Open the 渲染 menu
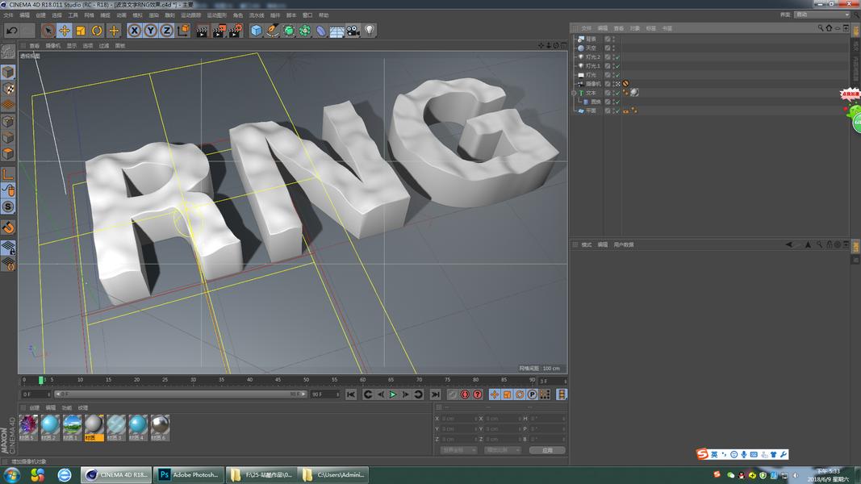This screenshot has width=861, height=484. [x=153, y=15]
